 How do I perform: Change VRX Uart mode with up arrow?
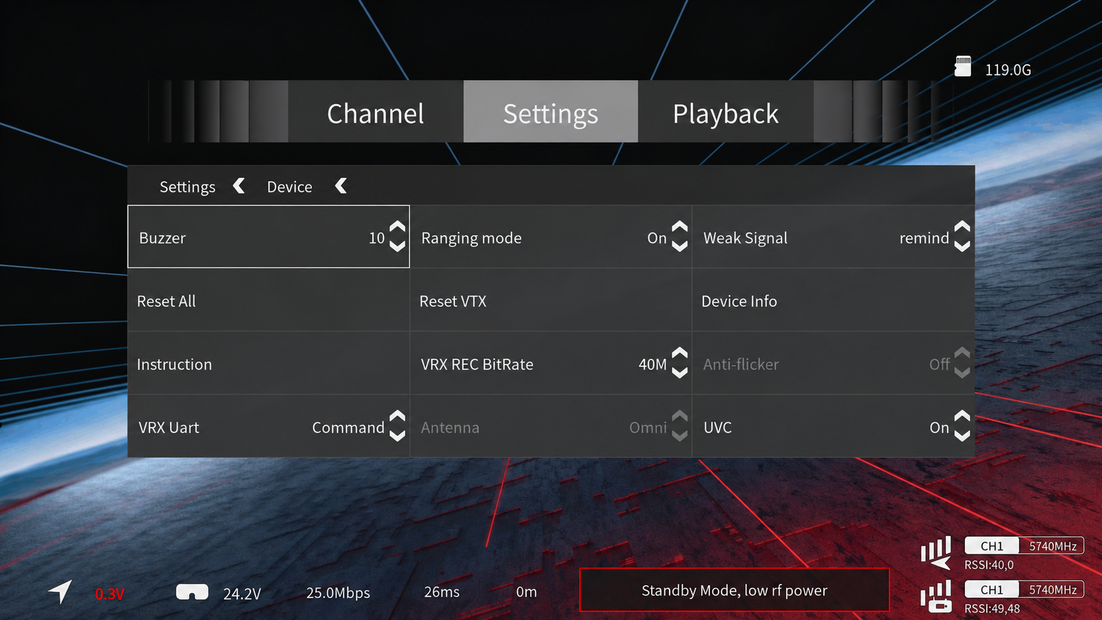pyautogui.click(x=397, y=416)
